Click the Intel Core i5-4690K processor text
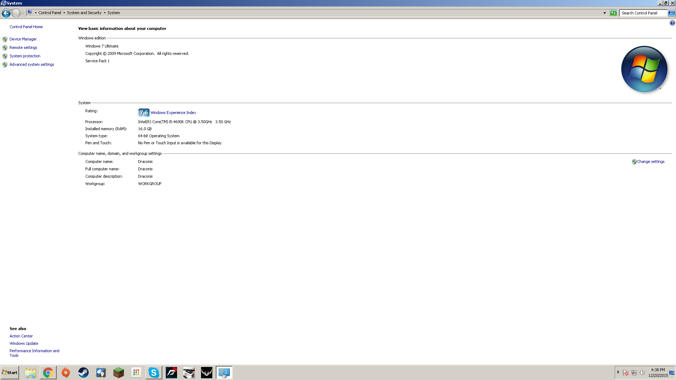Screen dimensions: 676x380 pos(184,122)
